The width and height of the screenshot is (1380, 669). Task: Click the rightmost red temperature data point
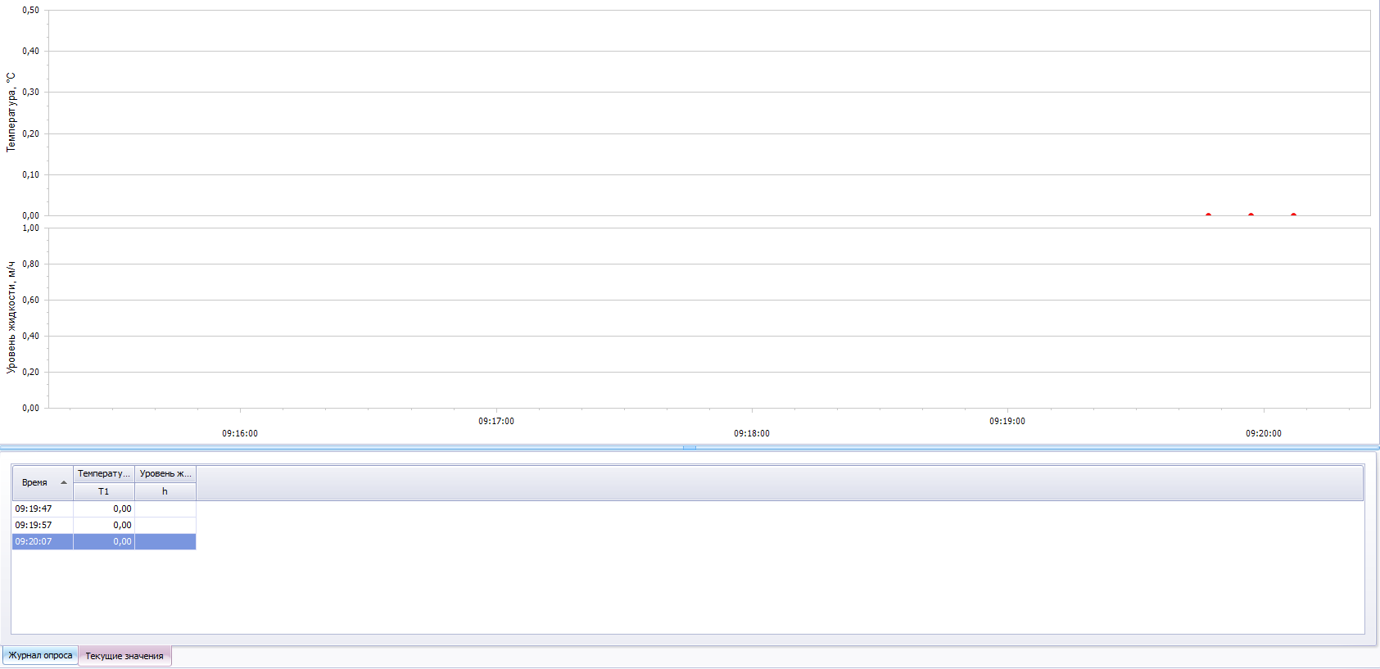(x=1293, y=215)
